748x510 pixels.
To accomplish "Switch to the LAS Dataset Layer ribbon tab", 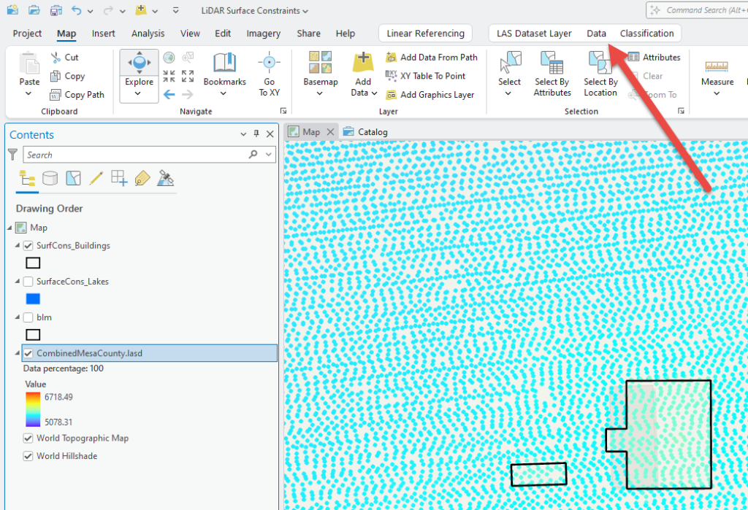I will pyautogui.click(x=534, y=33).
